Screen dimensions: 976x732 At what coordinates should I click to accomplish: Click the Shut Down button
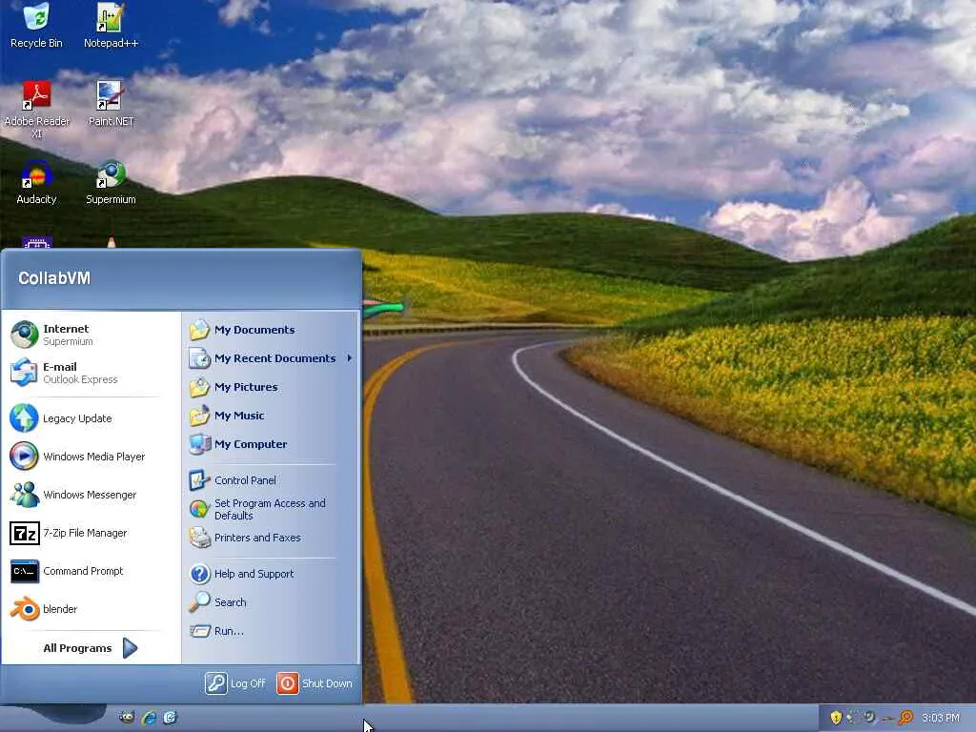point(315,682)
